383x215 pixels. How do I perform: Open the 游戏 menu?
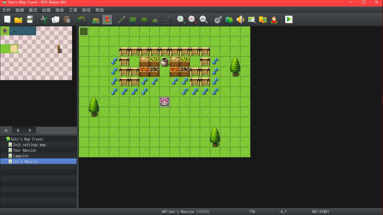(x=86, y=10)
